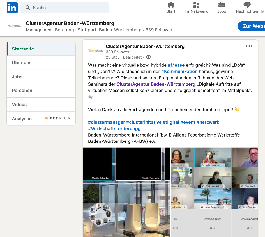
Task: Open the #Messe hashtag
Action: [176, 65]
